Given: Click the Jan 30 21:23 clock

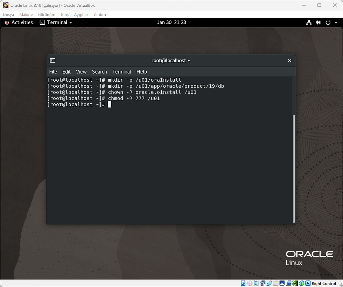Looking at the screenshot, I should tap(171, 22).
